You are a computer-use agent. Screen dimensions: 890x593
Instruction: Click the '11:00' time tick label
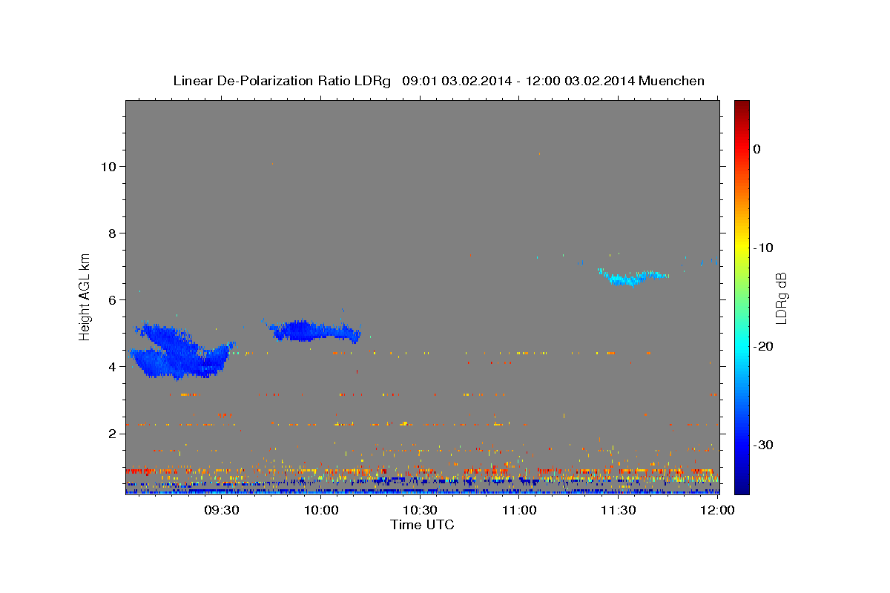click(x=519, y=511)
